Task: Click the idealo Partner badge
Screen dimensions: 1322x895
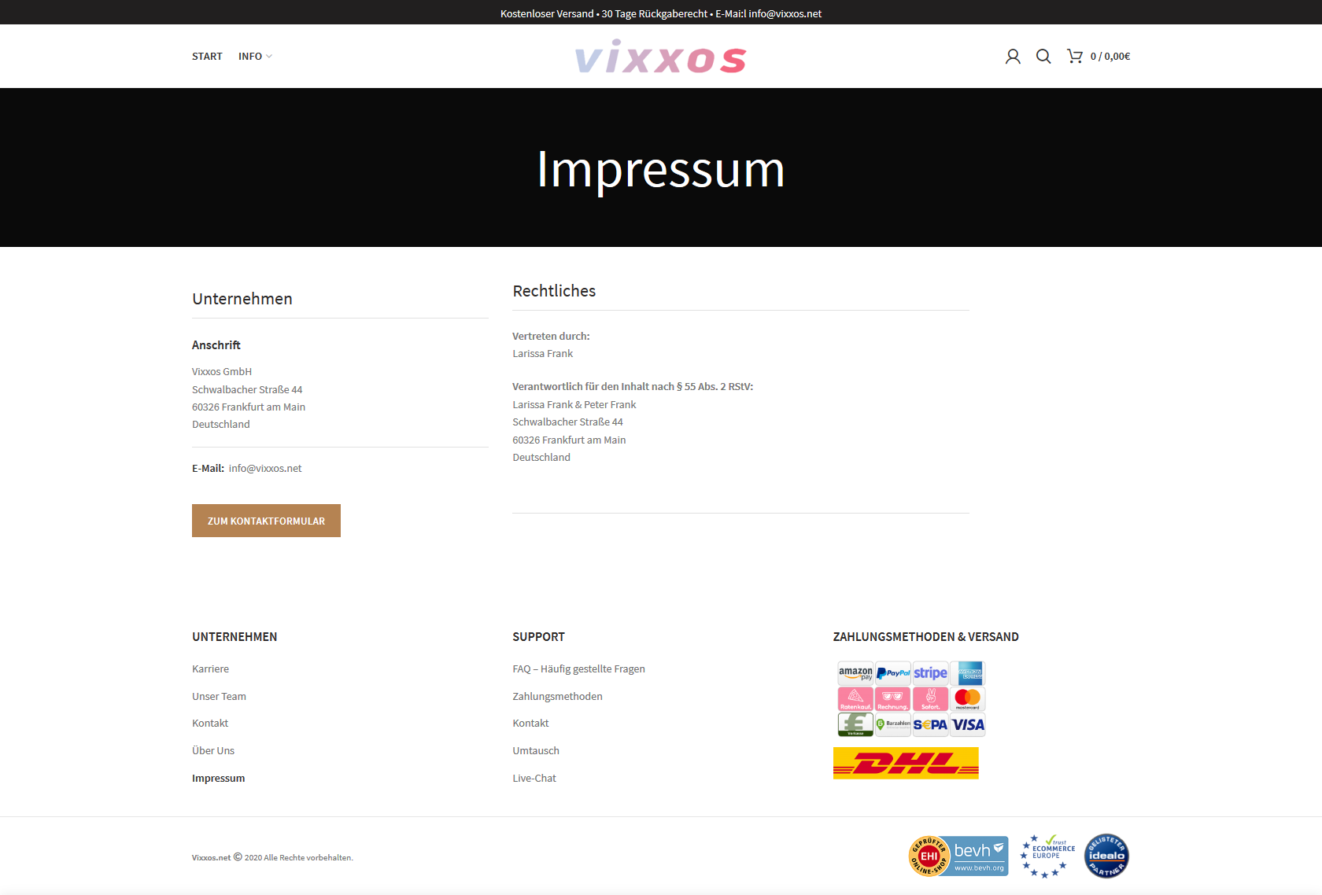Action: [1106, 856]
